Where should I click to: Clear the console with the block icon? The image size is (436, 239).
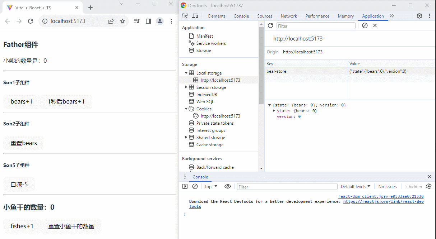click(195, 186)
